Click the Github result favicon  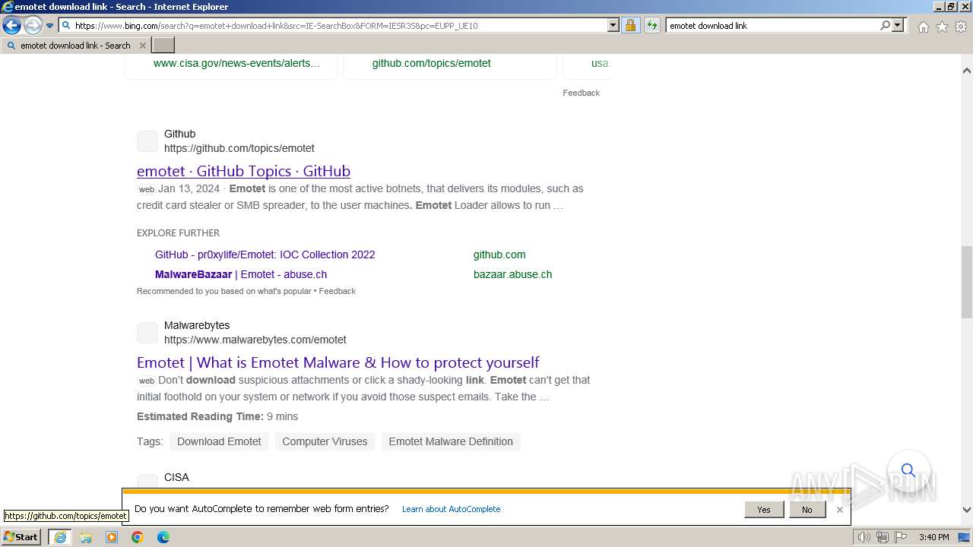pos(147,141)
